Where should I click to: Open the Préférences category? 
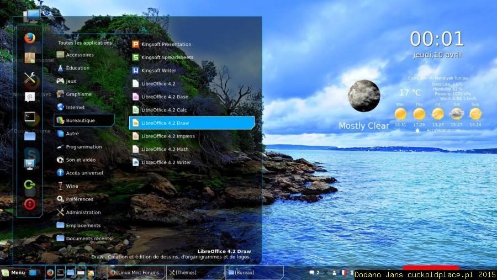[x=79, y=199]
